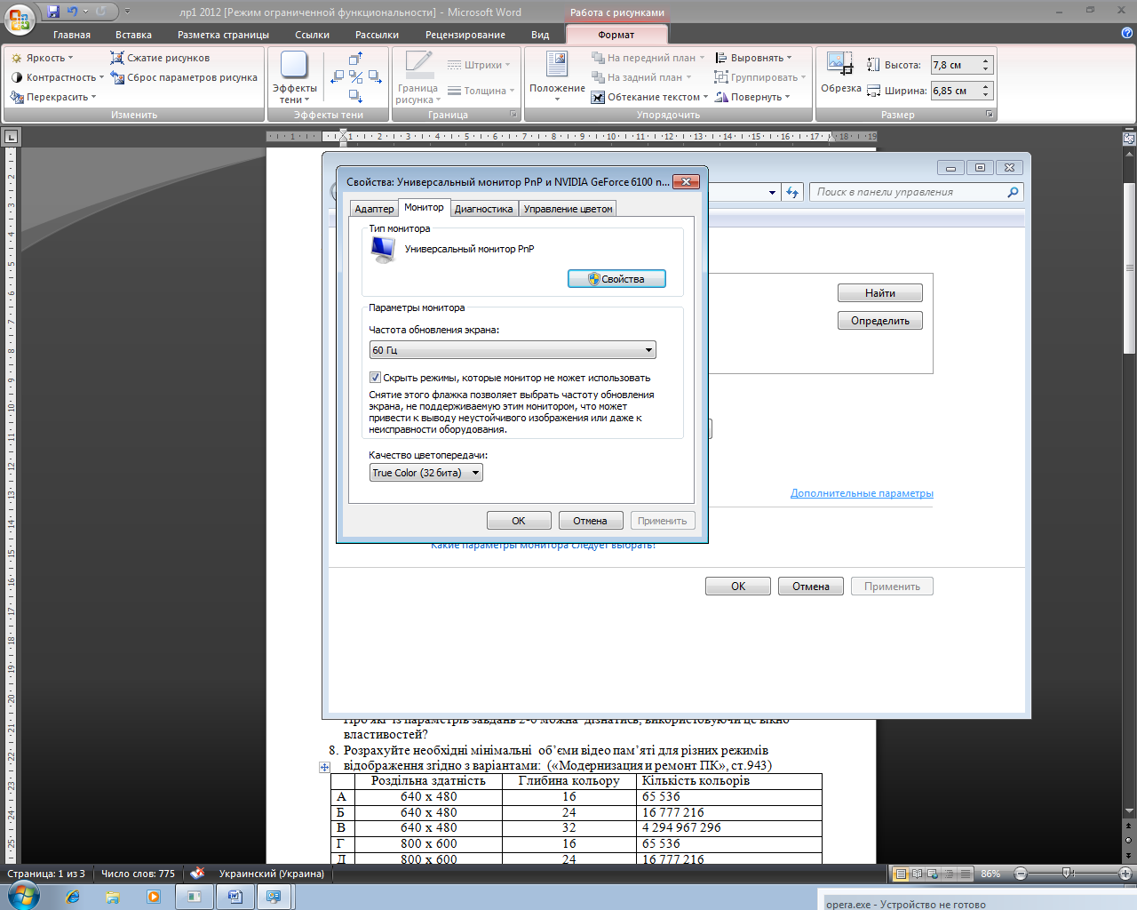The width and height of the screenshot is (1137, 910).
Task: Switch to the Вид tab
Action: [540, 35]
